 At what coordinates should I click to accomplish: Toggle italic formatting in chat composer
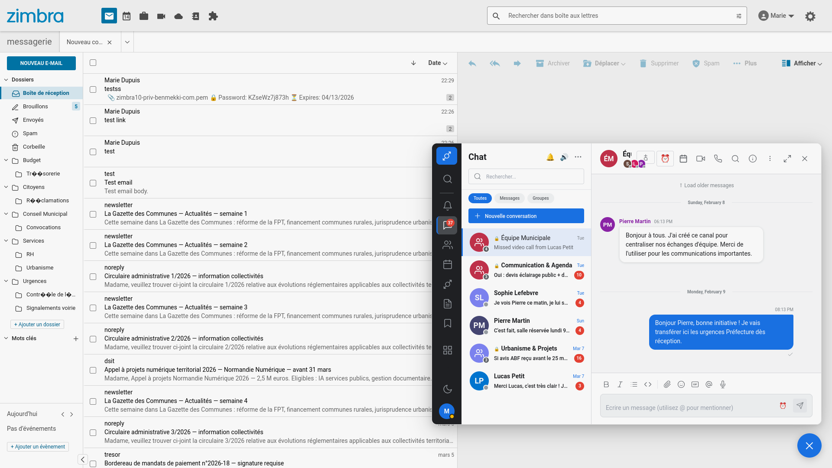(620, 384)
